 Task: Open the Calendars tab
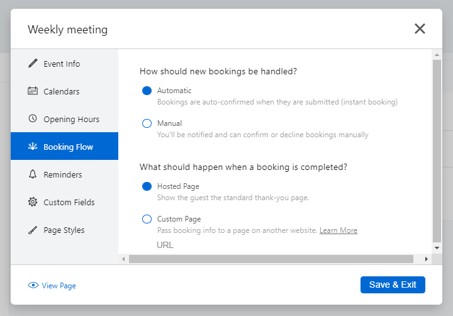[61, 91]
